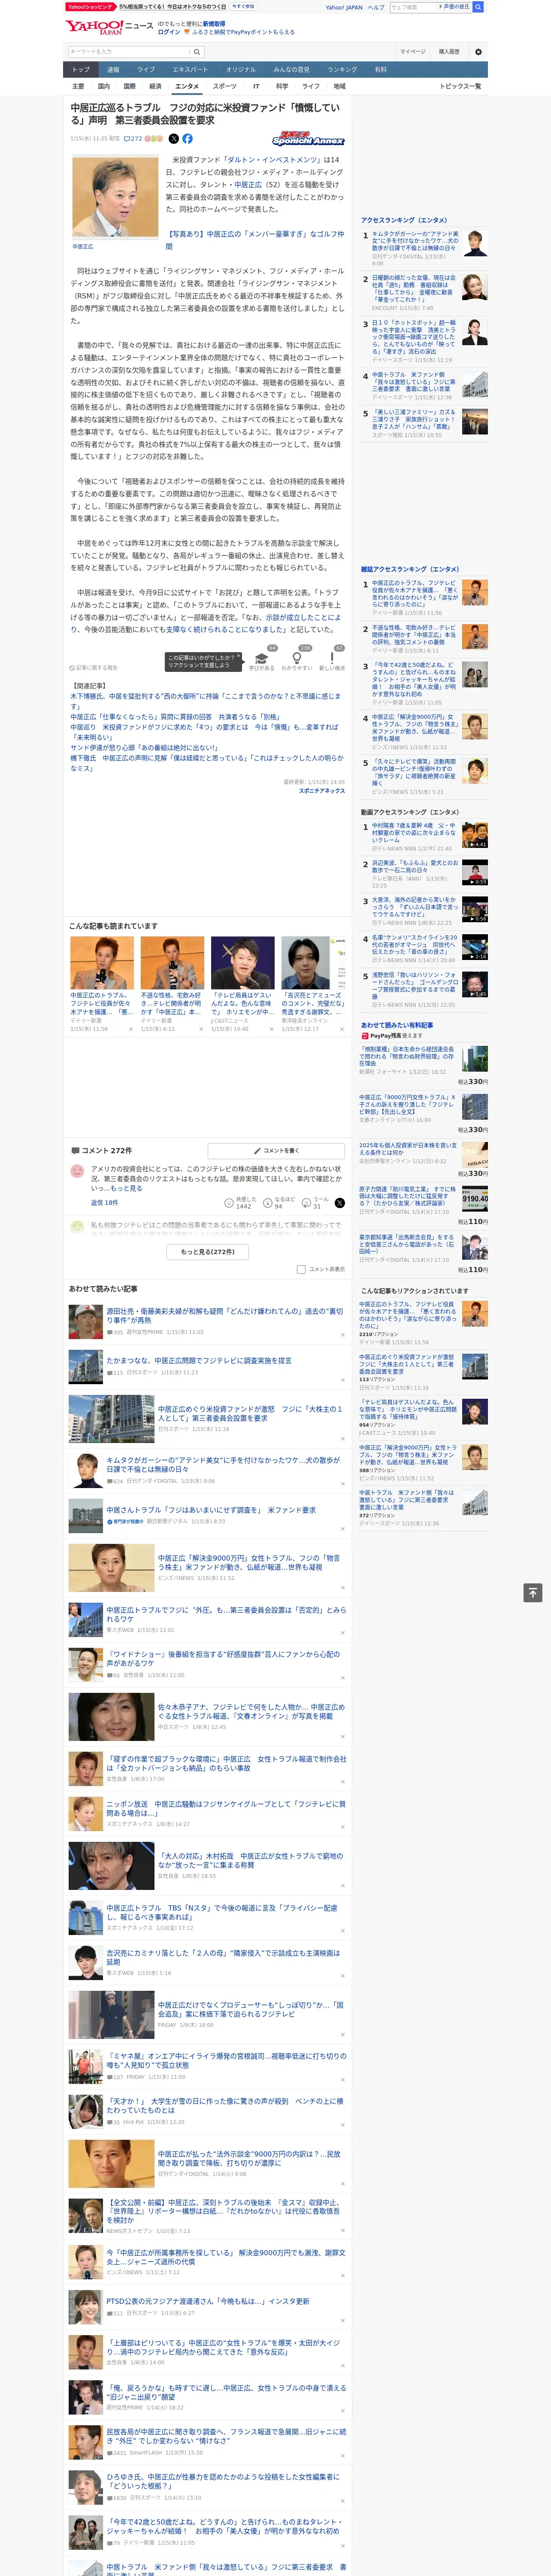The height and width of the screenshot is (2576, 551).
Task: React with the 学びがある graduation cap icon
Action: click(x=262, y=658)
